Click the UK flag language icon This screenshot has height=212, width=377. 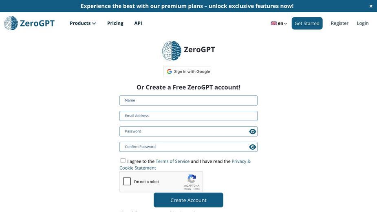point(273,23)
